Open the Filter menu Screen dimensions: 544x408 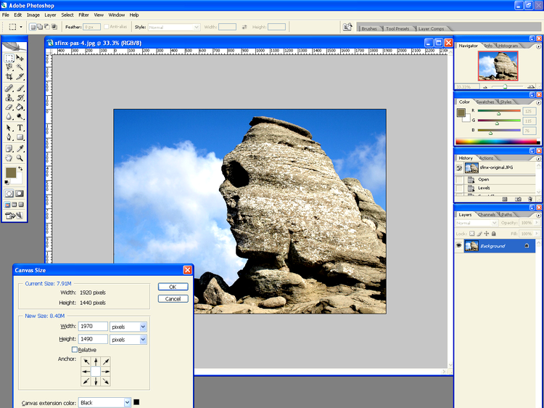click(83, 15)
